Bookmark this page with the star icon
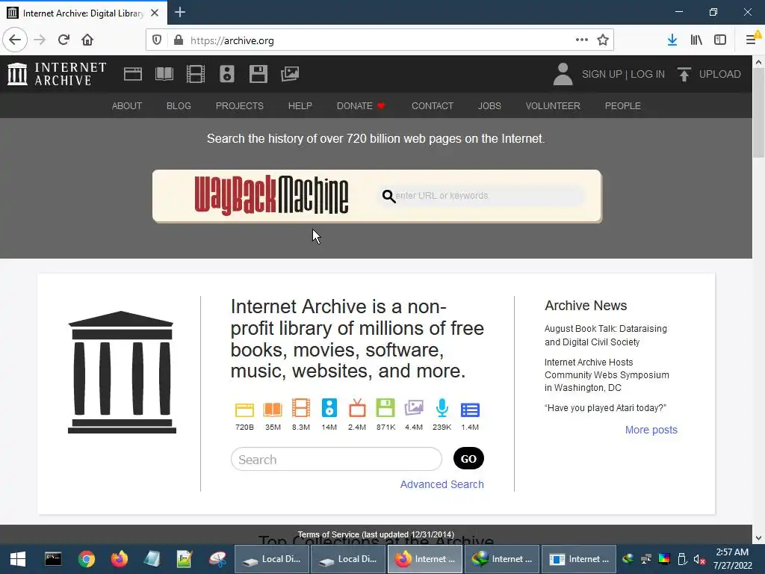This screenshot has height=574, width=765. [x=603, y=40]
